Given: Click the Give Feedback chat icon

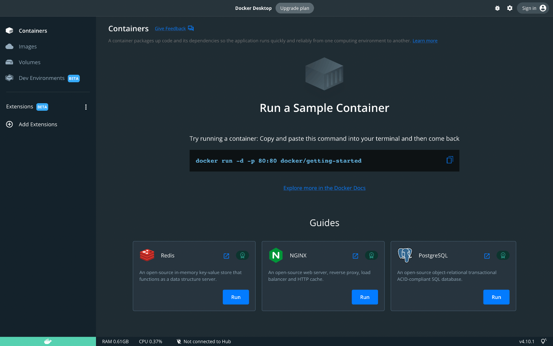Looking at the screenshot, I should [191, 28].
